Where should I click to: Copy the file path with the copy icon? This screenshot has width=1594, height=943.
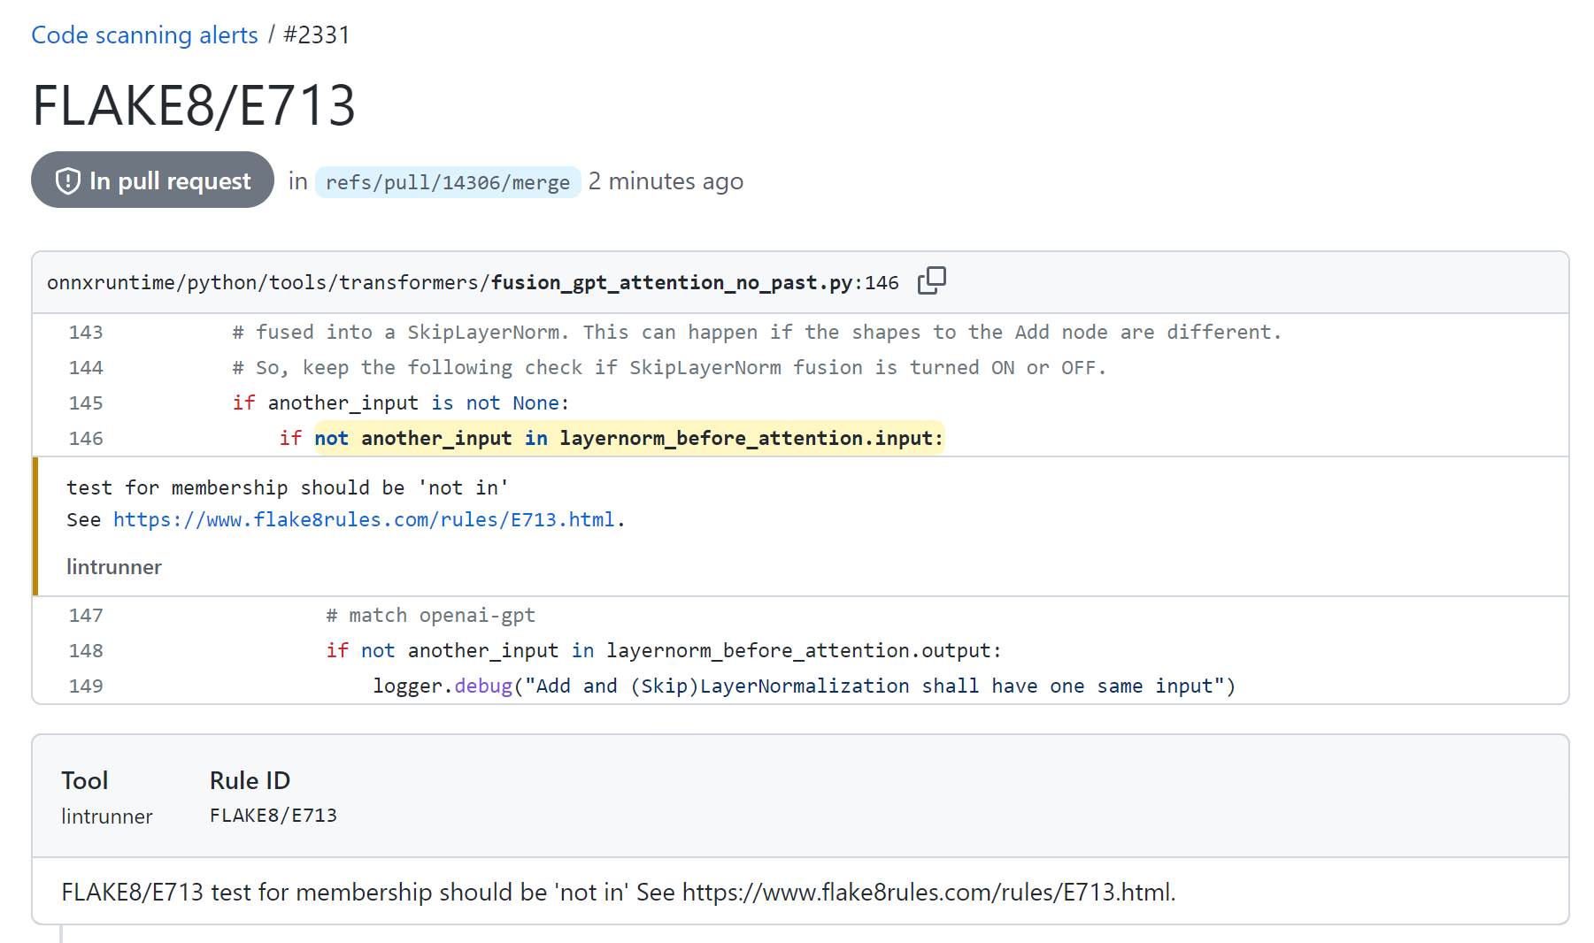(931, 280)
